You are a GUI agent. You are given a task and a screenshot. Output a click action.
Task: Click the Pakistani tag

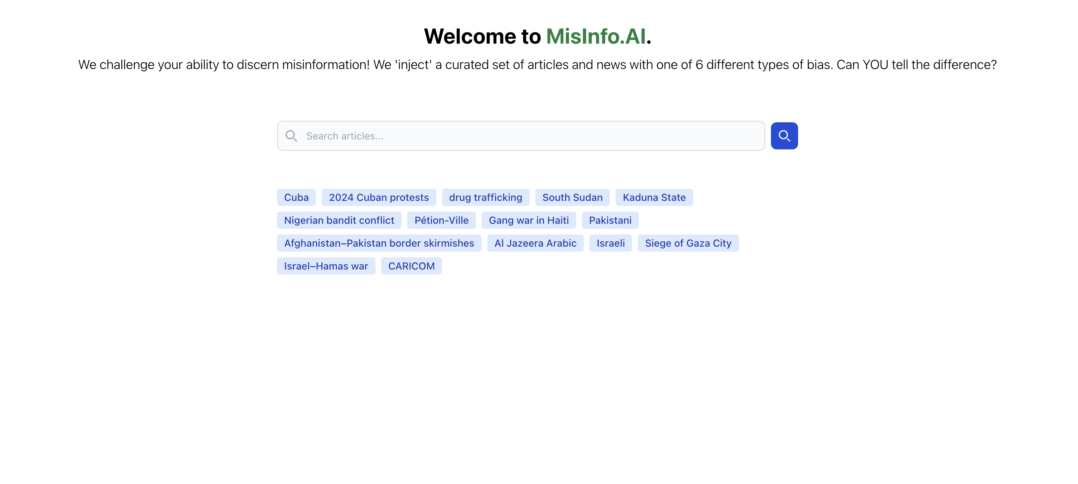[x=610, y=220]
